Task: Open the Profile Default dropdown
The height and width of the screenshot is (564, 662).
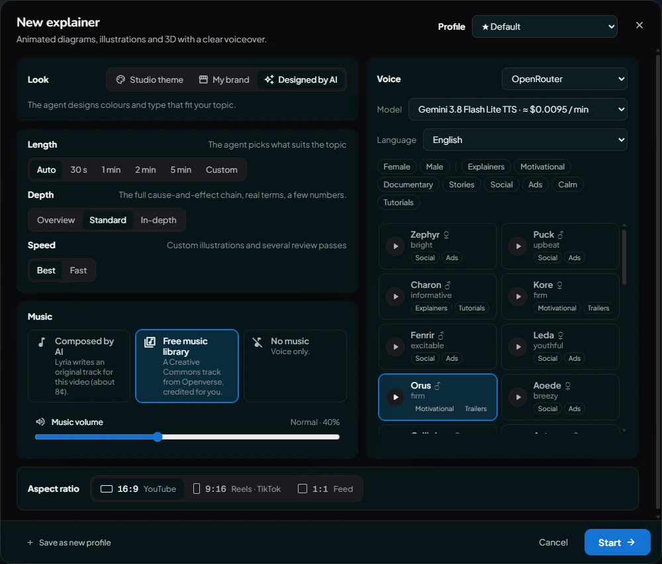Action: [545, 26]
